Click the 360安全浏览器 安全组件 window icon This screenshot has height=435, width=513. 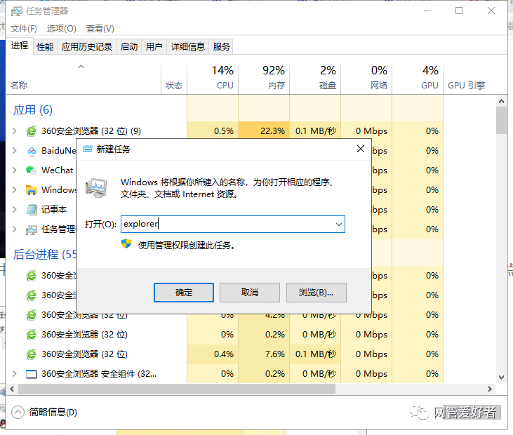point(32,374)
